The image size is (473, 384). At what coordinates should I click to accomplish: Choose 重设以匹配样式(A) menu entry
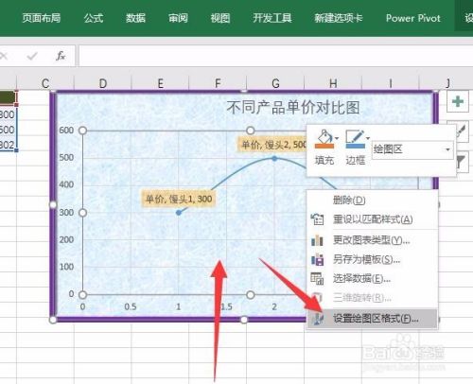click(373, 219)
